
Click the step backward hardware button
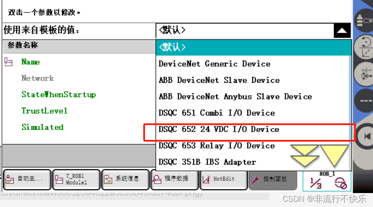click(365, 136)
